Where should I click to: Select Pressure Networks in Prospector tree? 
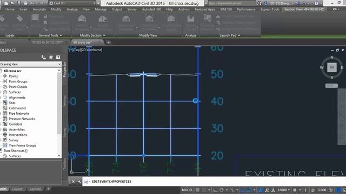coord(22,119)
